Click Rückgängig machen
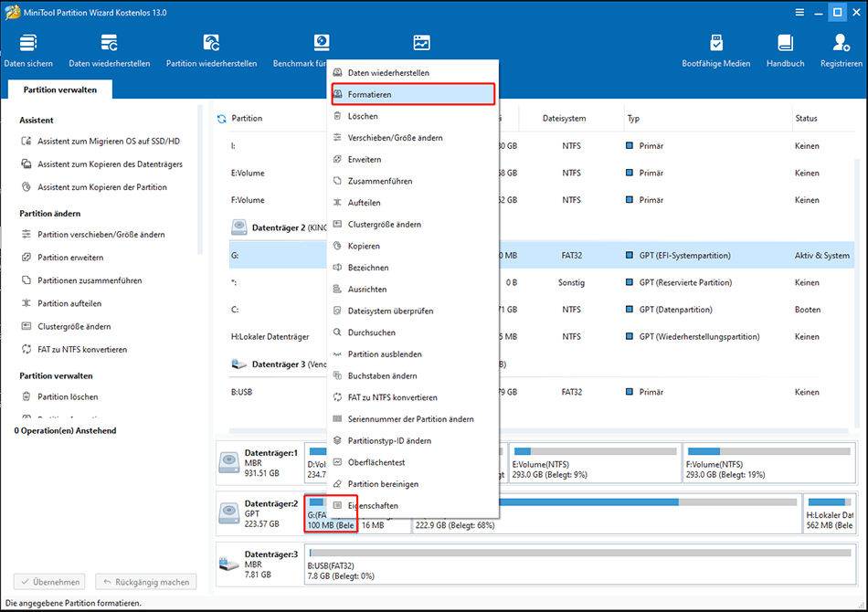The image size is (868, 612). tap(145, 581)
